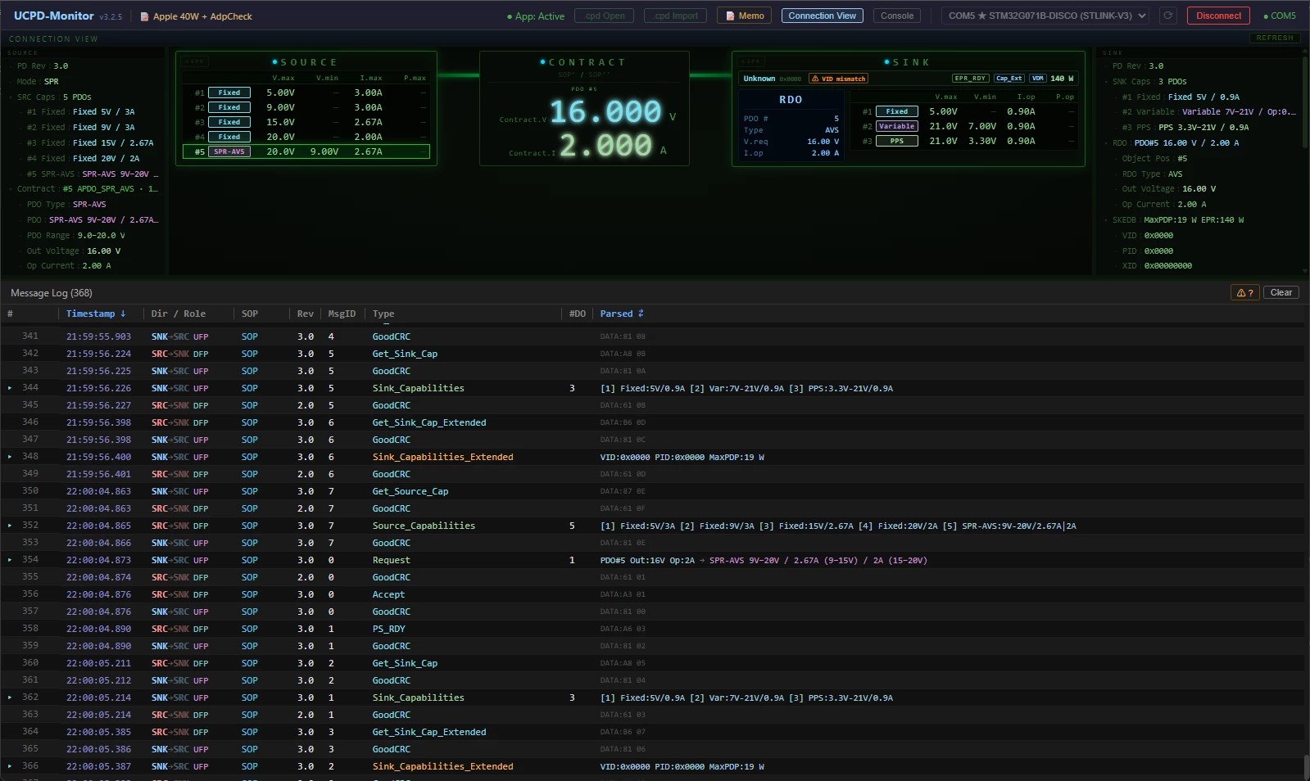Select message row 350 Get_Source_Cap
This screenshot has height=781, width=1310.
click(652, 491)
